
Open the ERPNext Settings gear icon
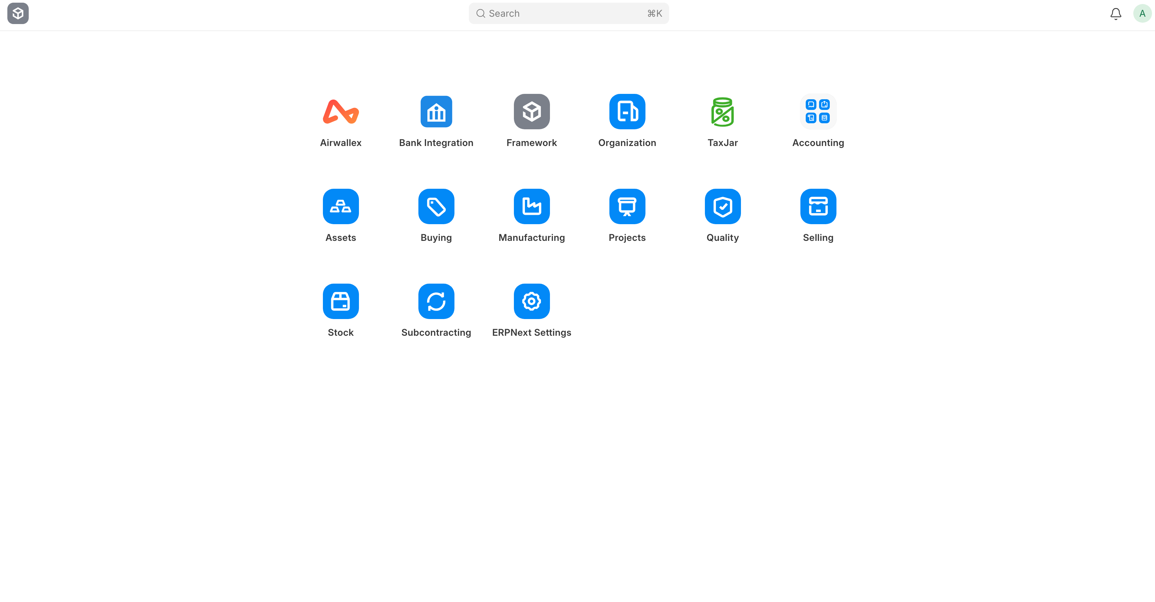click(x=532, y=301)
